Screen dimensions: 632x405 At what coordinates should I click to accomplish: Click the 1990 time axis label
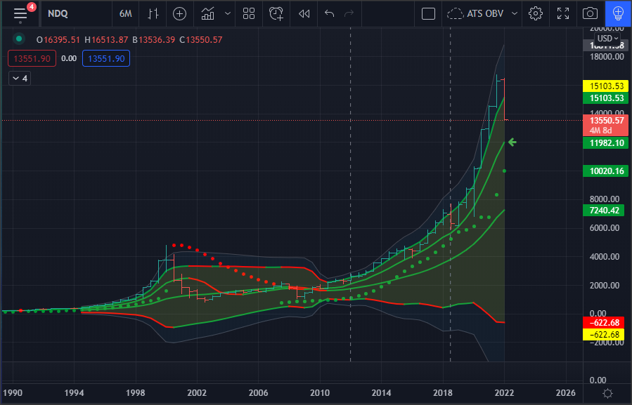[x=13, y=393]
